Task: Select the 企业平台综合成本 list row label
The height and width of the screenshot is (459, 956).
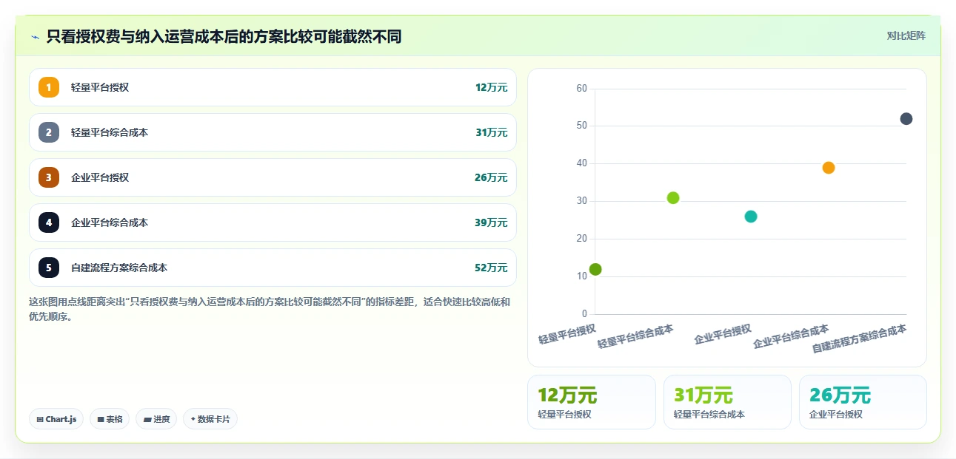Action: pyautogui.click(x=110, y=222)
